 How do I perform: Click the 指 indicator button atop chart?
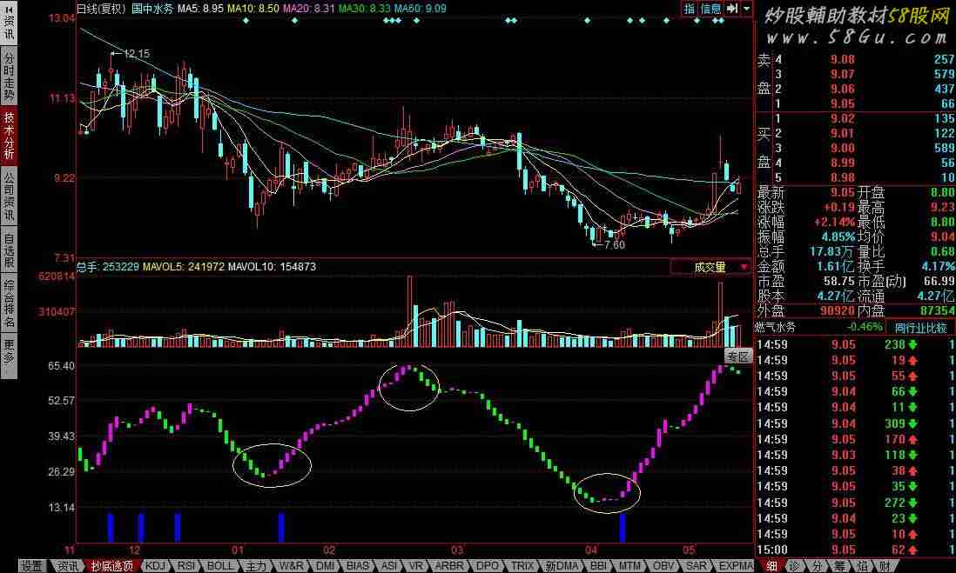[689, 9]
